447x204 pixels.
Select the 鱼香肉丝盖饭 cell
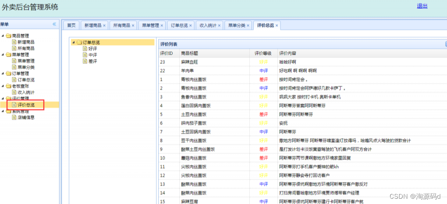click(x=214, y=97)
